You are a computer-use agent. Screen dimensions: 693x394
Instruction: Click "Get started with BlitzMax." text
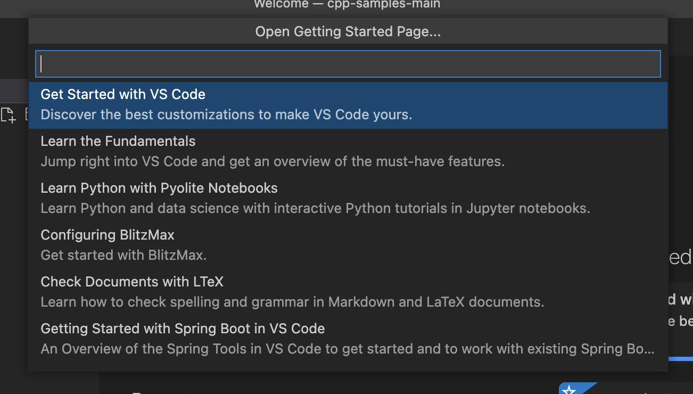[x=123, y=255]
